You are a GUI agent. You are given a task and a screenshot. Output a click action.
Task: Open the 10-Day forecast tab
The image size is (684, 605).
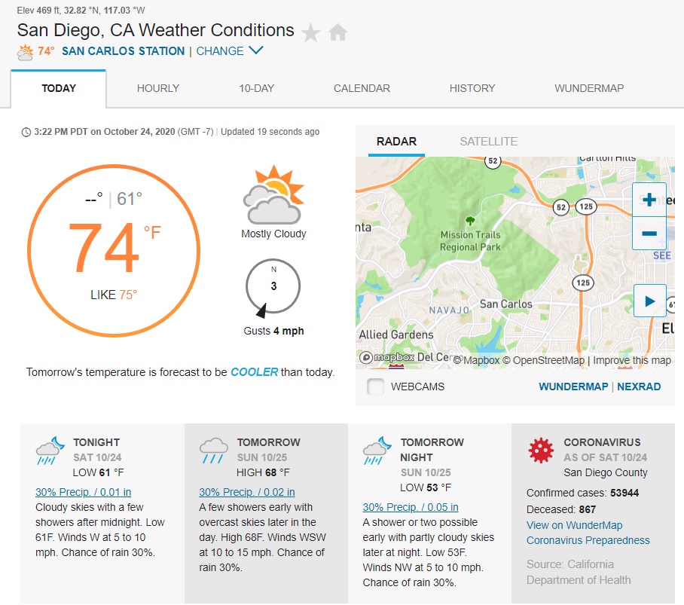pos(256,88)
